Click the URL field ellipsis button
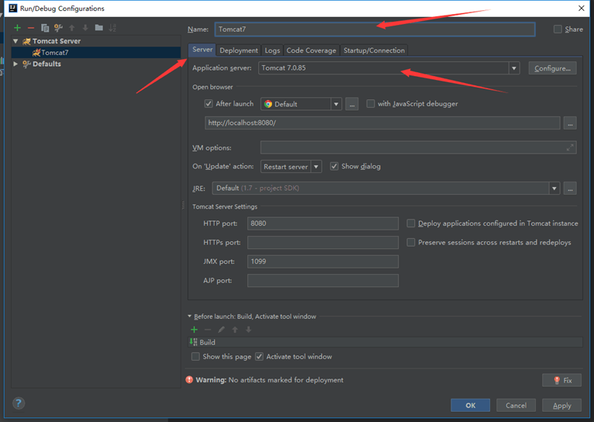Viewport: 594px width, 422px height. [x=570, y=123]
